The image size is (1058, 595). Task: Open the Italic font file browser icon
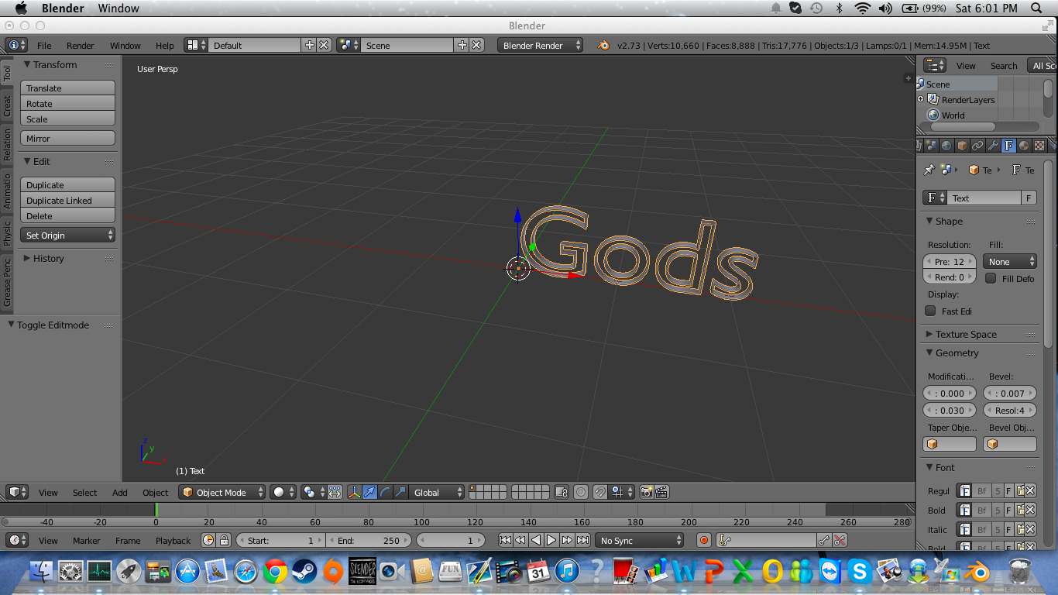click(1020, 529)
